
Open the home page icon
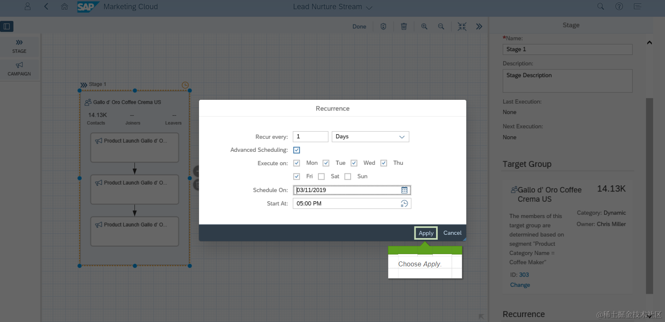click(64, 7)
